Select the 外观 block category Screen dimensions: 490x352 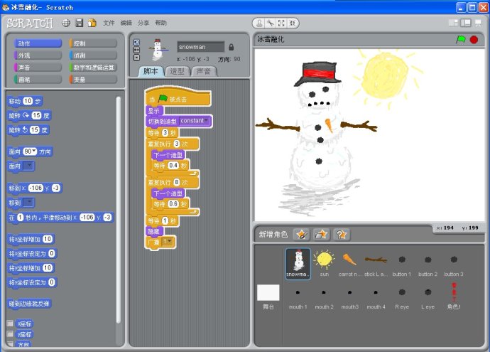38,55
